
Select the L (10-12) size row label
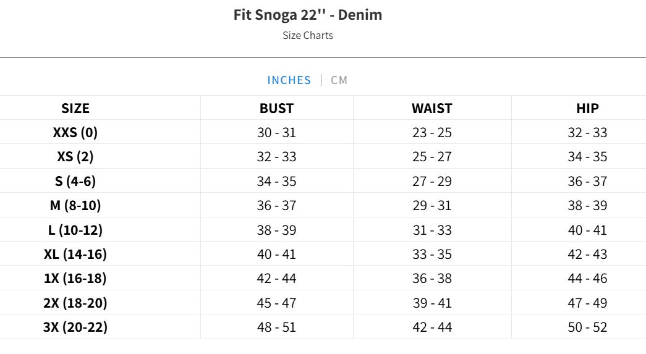click(75, 230)
